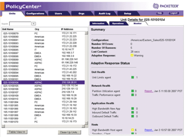Click the Clean Up Units button
185x139 pixels.
point(70,132)
